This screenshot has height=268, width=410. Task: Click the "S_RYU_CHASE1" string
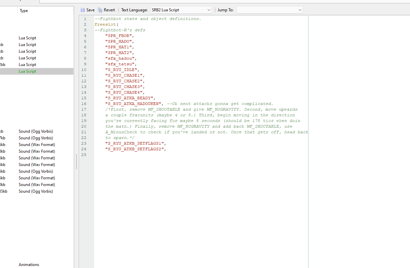pyautogui.click(x=124, y=75)
